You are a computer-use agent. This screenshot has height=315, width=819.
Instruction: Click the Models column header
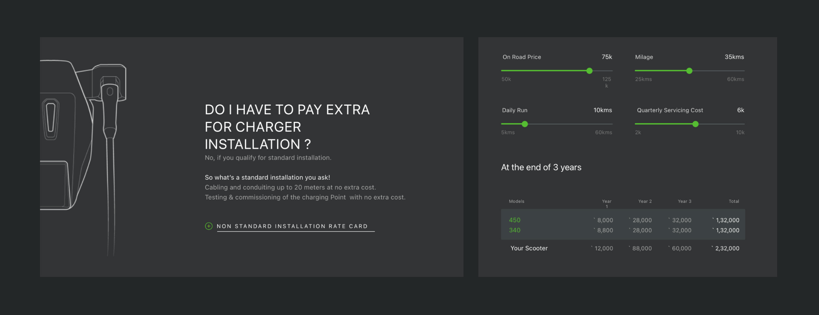pyautogui.click(x=516, y=201)
